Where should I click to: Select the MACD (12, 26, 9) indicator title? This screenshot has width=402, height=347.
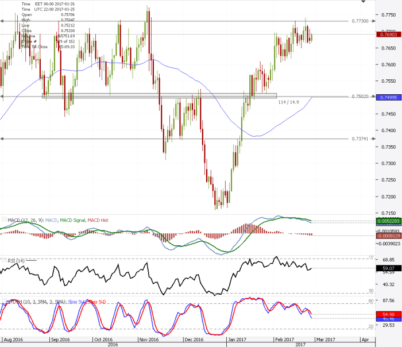26,220
